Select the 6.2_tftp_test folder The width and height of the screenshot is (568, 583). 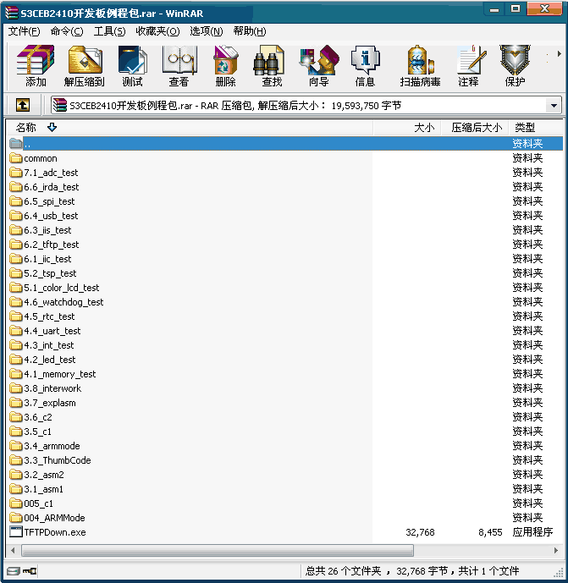point(44,245)
